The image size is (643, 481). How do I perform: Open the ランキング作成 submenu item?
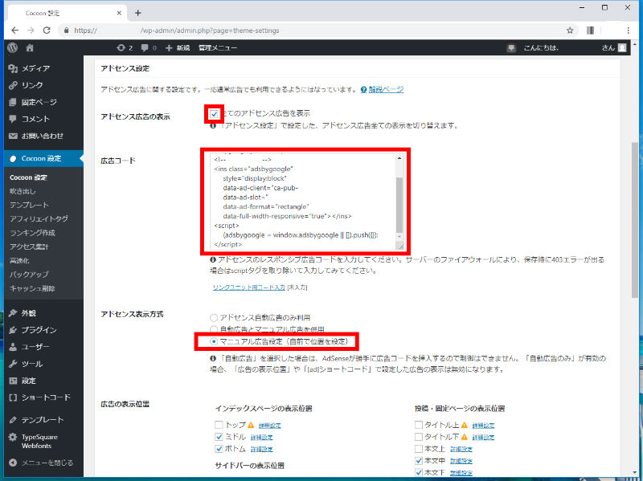pos(32,232)
